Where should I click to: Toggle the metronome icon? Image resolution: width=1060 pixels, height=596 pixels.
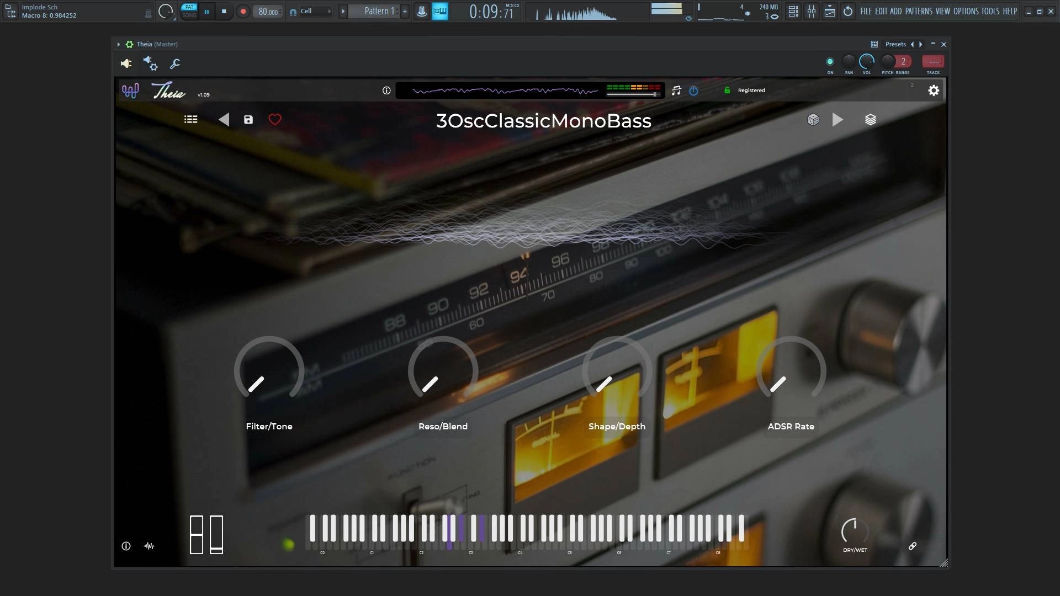tap(421, 11)
